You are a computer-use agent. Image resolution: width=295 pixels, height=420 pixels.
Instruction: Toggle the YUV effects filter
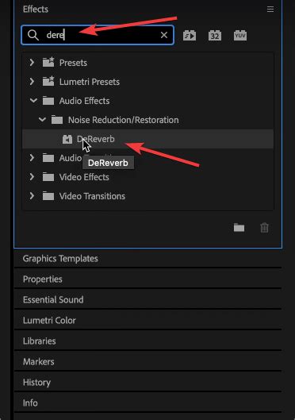[240, 36]
